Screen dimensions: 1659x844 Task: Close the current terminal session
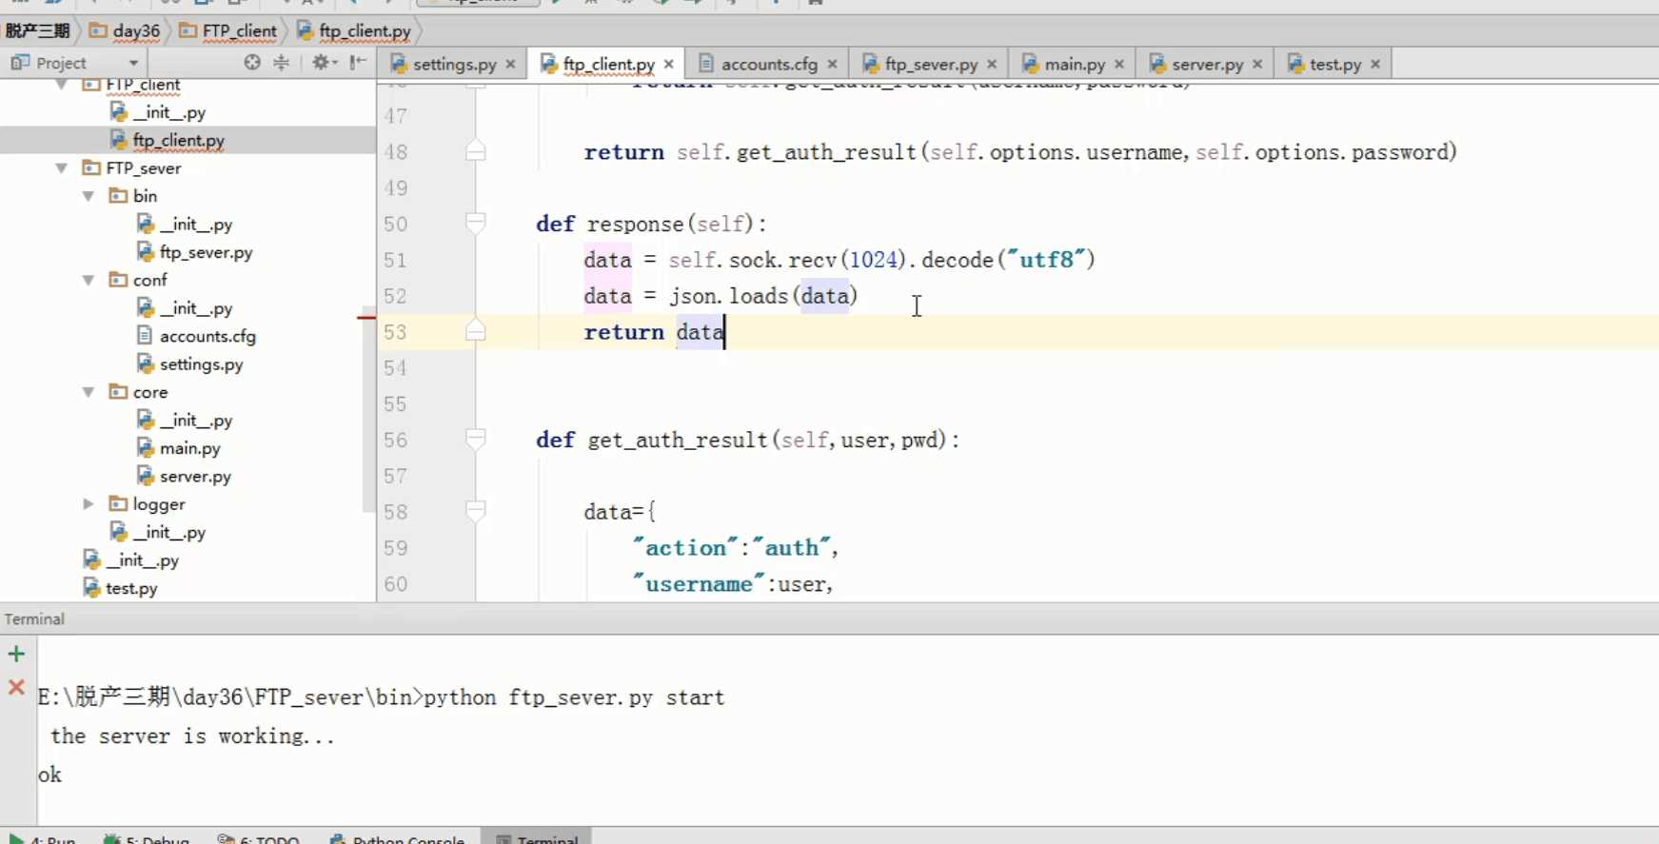(16, 687)
